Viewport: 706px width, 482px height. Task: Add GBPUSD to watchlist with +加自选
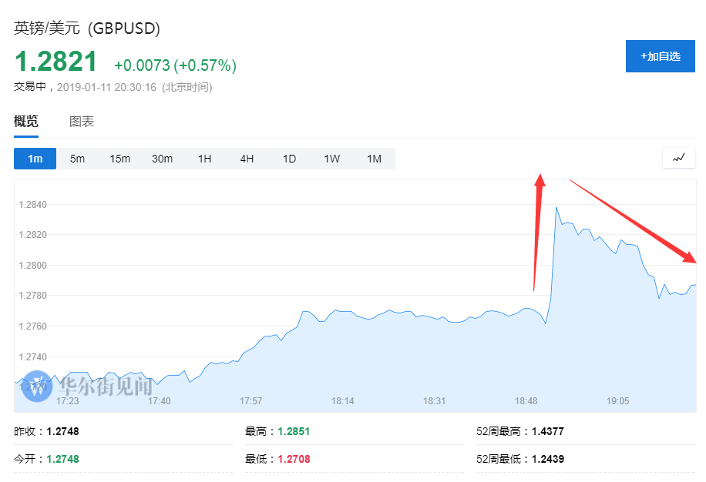[x=660, y=56]
